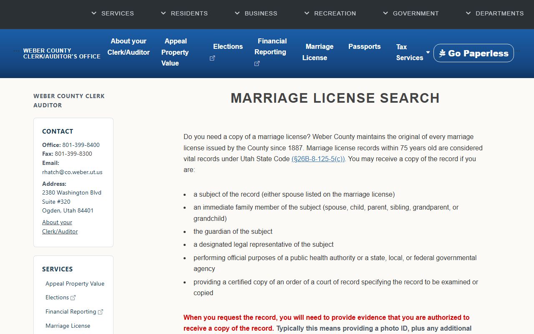Open Marriage License sidebar service link
This screenshot has width=534, height=334.
point(68,326)
